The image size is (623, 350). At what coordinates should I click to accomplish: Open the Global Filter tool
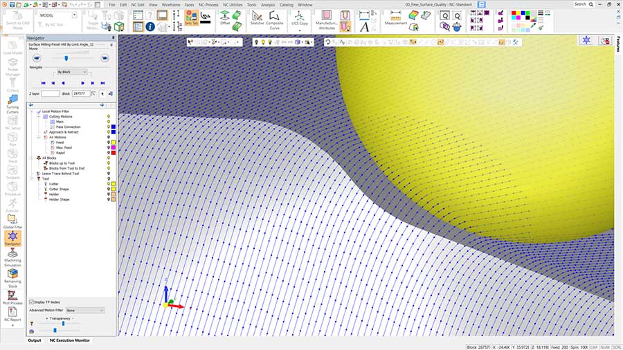click(x=12, y=221)
